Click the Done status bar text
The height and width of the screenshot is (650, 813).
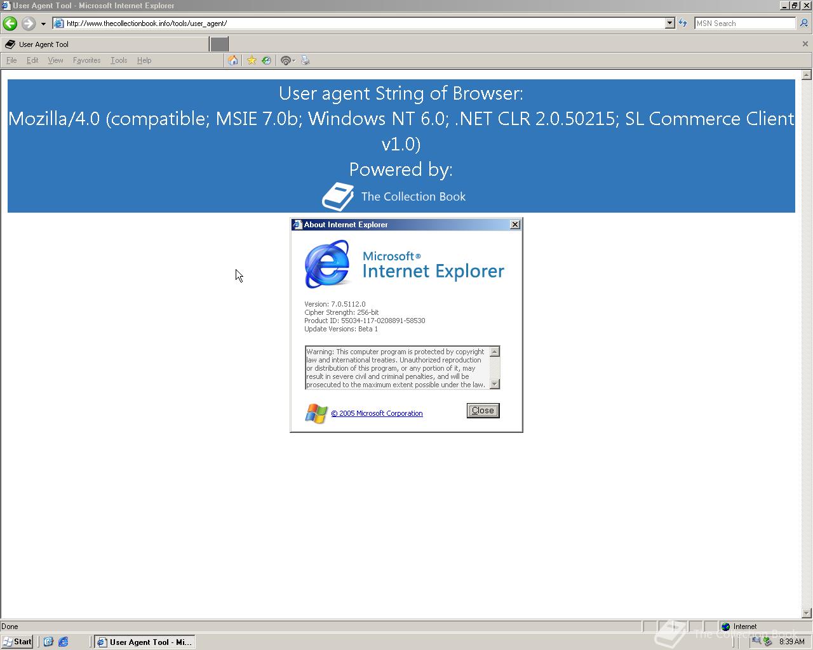click(x=10, y=627)
